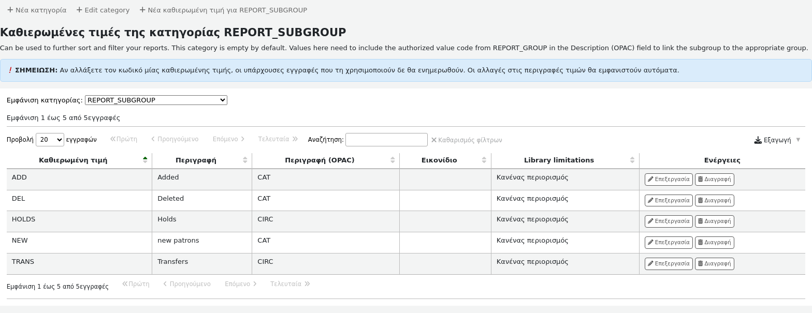Open the category selector showing REPORT_SUBGROUP
812x313 pixels.
point(156,100)
